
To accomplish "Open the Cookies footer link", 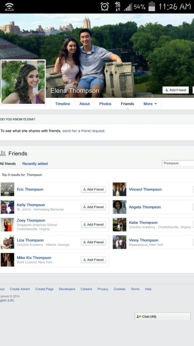I will click(x=120, y=289).
